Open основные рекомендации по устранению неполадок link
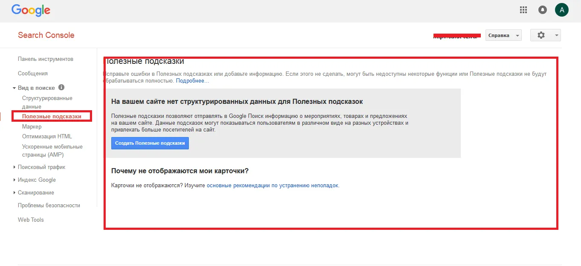Image resolution: width=581 pixels, height=266 pixels. 272,186
